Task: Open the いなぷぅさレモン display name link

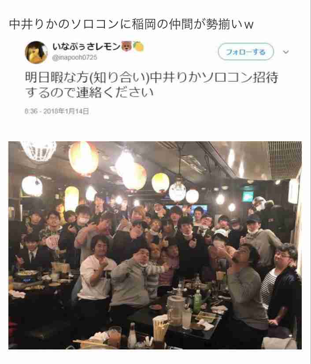Action: [86, 47]
